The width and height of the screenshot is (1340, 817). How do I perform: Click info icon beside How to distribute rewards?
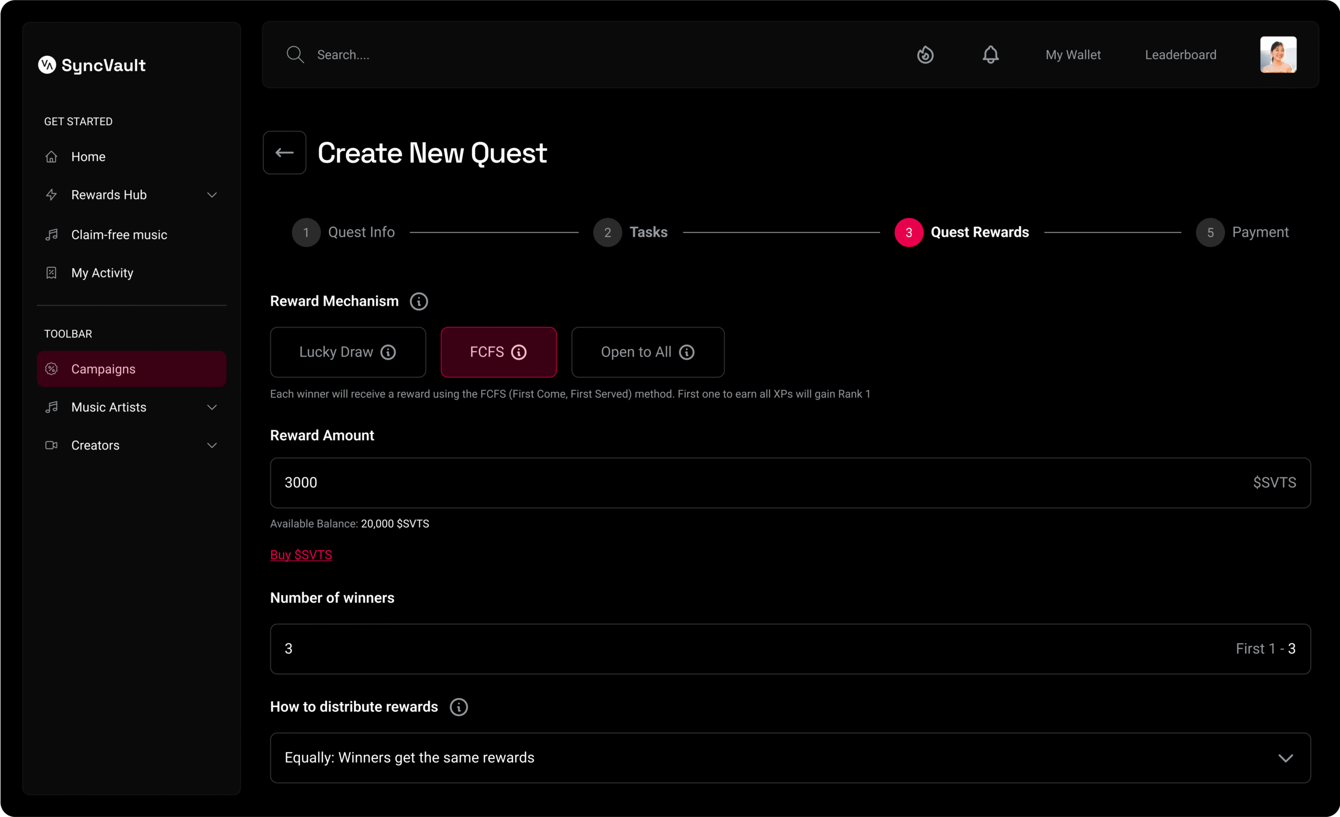[459, 707]
